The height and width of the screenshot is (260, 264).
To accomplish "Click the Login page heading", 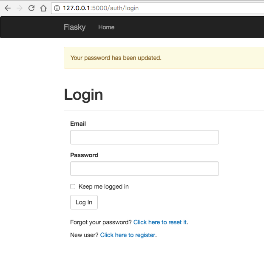I will click(x=83, y=94).
